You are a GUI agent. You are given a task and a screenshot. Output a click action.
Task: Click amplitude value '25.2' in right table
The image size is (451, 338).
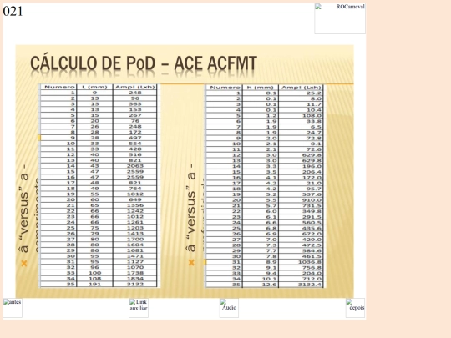(314, 93)
